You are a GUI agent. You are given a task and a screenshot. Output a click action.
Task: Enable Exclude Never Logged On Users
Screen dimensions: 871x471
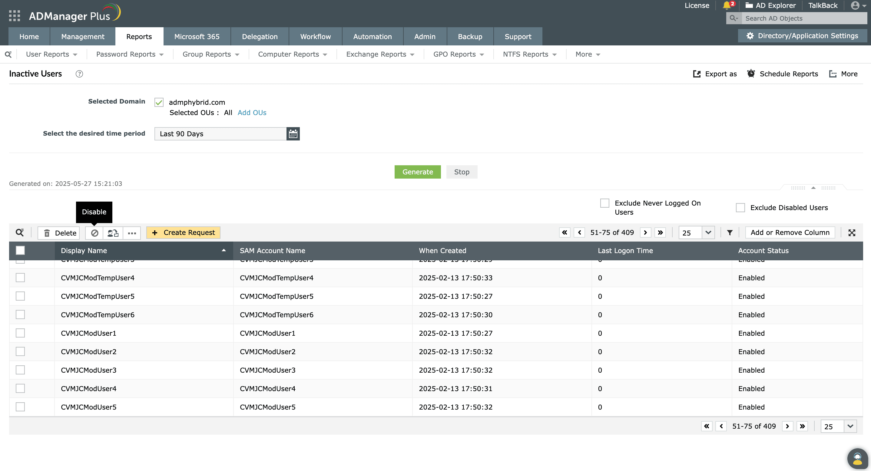[604, 203]
